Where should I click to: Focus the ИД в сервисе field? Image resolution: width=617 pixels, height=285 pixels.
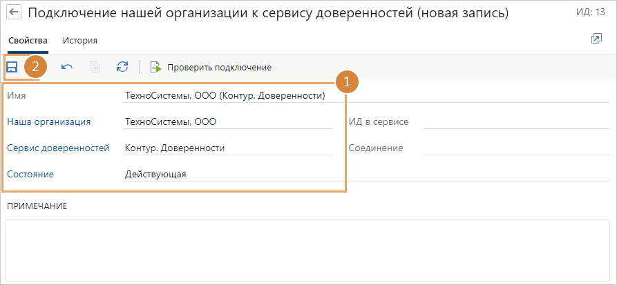[x=515, y=121]
